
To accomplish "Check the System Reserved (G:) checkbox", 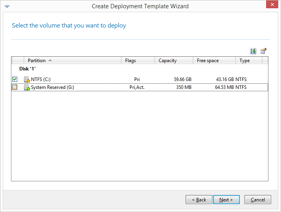I will tap(15, 87).
